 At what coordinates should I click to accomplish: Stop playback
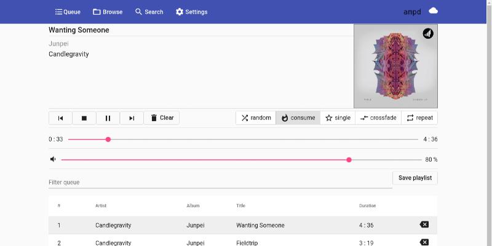coord(84,118)
